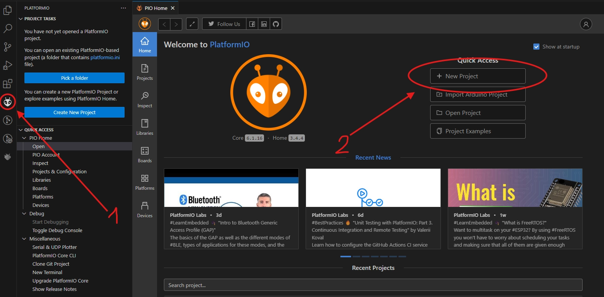Open Boards section in PIO Home sidebar
The image size is (604, 297).
(x=145, y=155)
